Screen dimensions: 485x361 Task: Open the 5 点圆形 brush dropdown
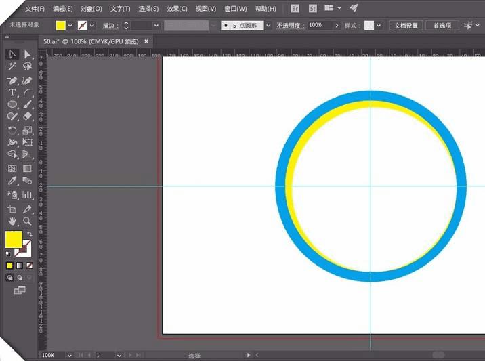pyautogui.click(x=268, y=25)
